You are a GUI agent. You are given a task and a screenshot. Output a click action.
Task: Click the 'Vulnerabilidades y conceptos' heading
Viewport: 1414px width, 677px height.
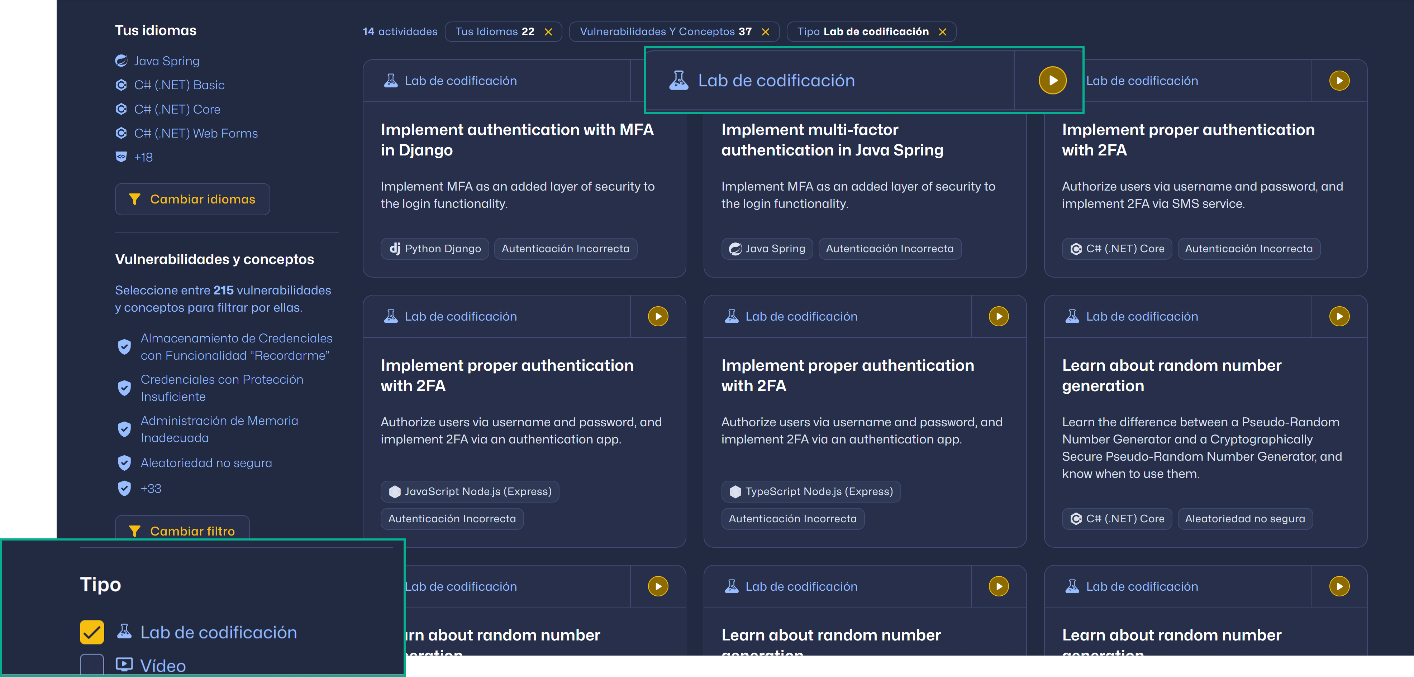214,259
